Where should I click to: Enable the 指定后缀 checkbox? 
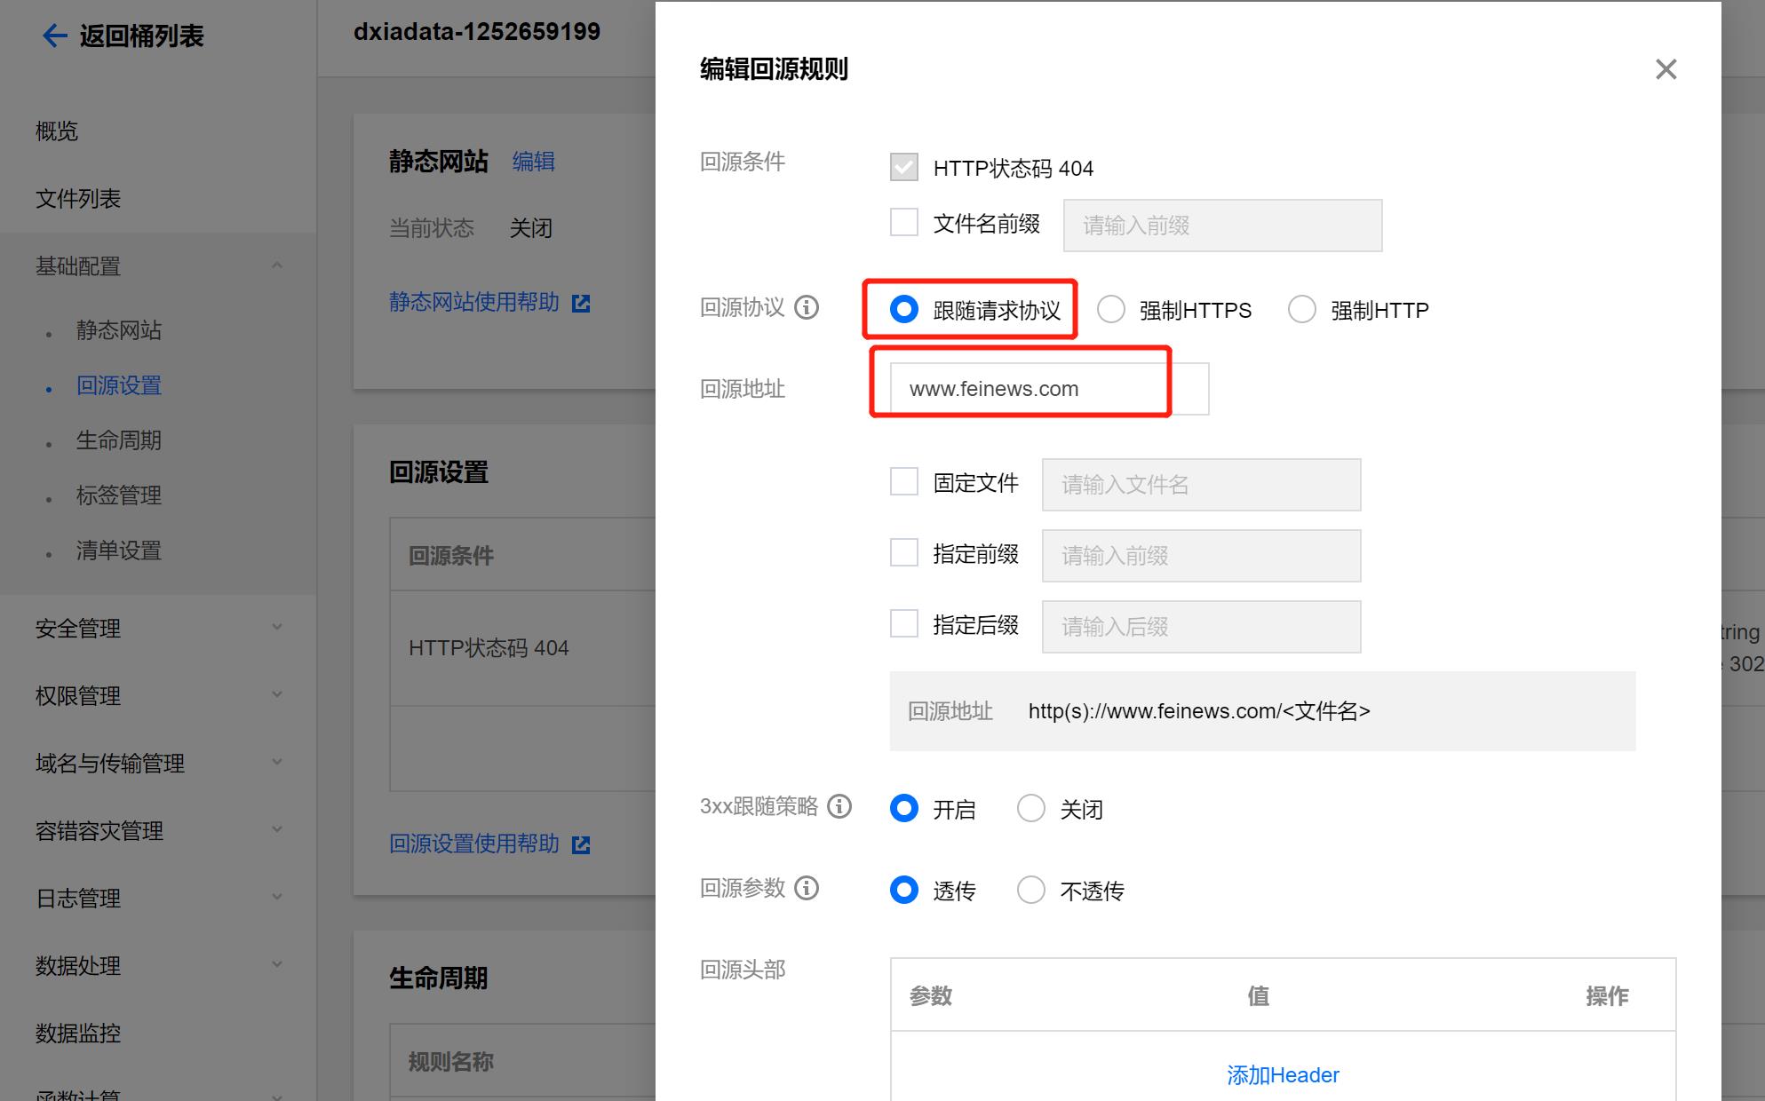pos(904,623)
